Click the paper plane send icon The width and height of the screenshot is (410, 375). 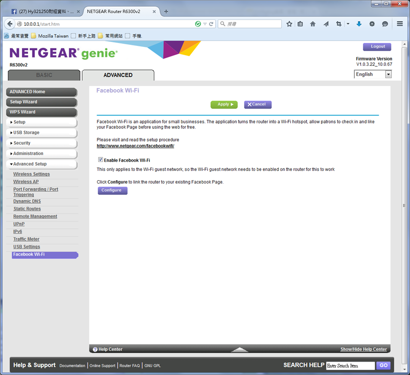[326, 24]
